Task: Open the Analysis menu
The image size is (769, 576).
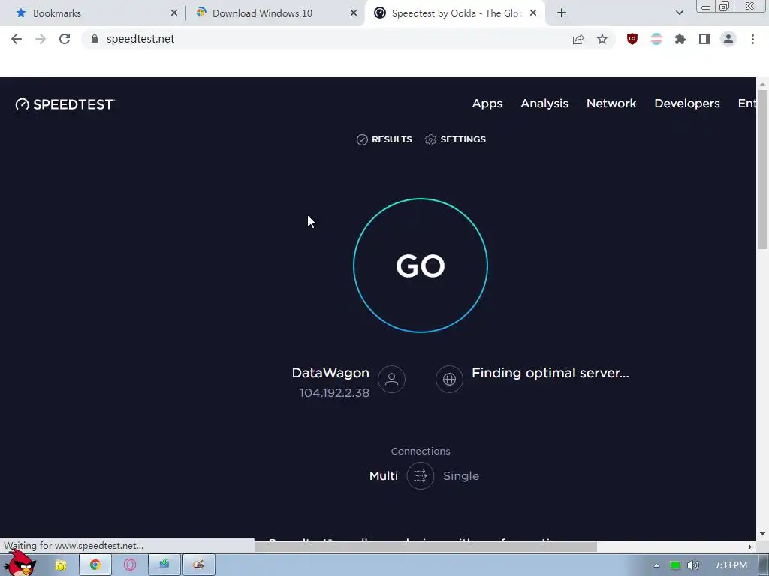Action: coord(544,103)
